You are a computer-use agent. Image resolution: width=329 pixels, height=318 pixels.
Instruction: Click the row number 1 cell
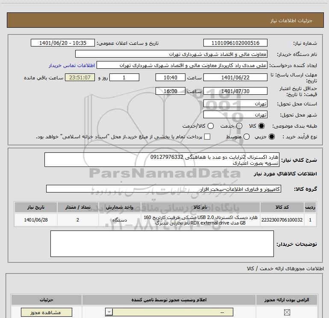pyautogui.click(x=310, y=220)
